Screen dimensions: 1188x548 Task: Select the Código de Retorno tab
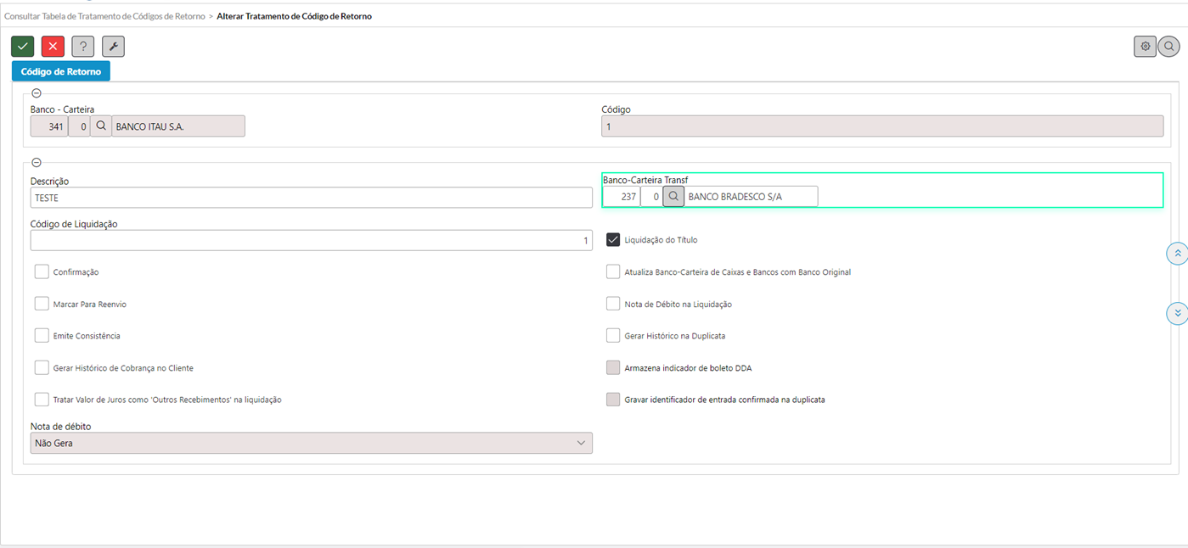coord(61,71)
